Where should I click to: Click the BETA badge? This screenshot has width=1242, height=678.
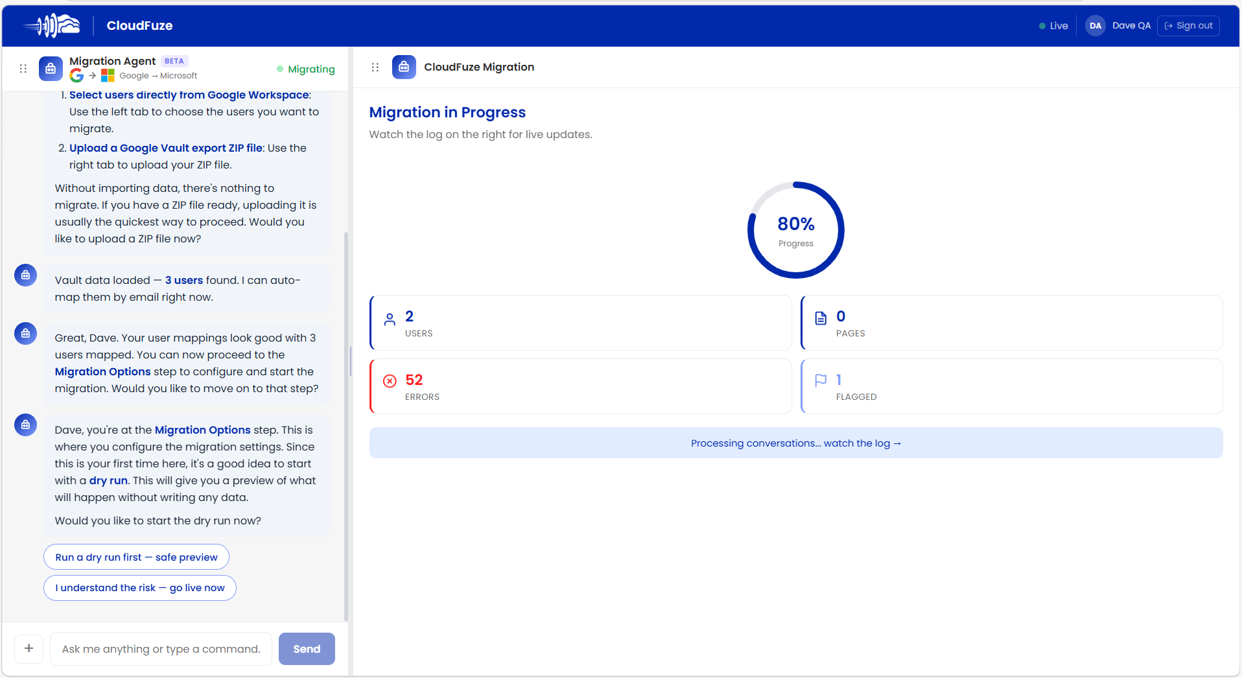coord(174,61)
